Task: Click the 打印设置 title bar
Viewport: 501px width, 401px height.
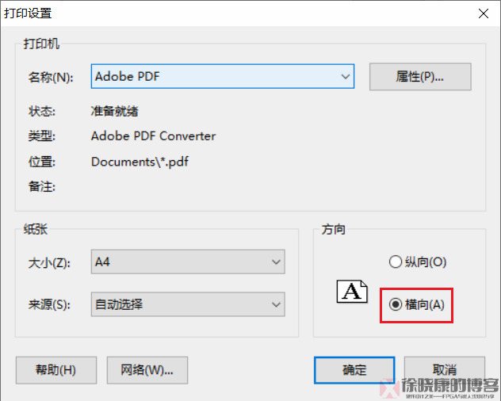Action: click(x=198, y=12)
